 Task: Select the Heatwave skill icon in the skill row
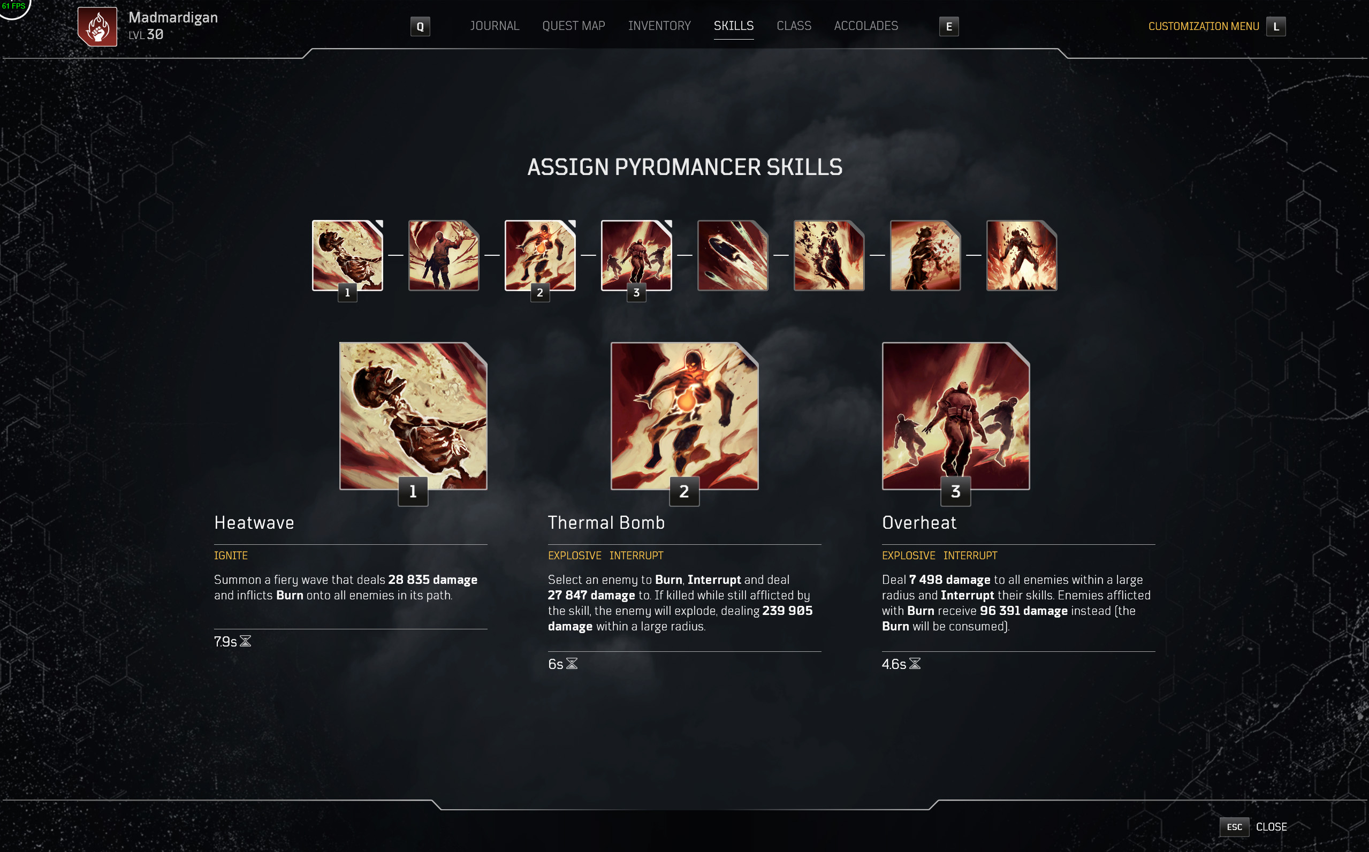(x=348, y=255)
